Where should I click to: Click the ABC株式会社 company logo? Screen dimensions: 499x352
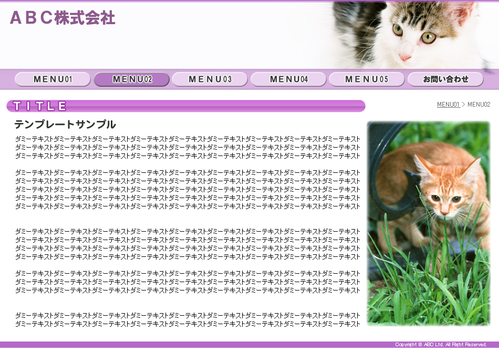(63, 18)
